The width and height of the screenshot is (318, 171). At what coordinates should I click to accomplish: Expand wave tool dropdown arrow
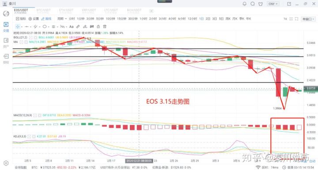click(66, 27)
